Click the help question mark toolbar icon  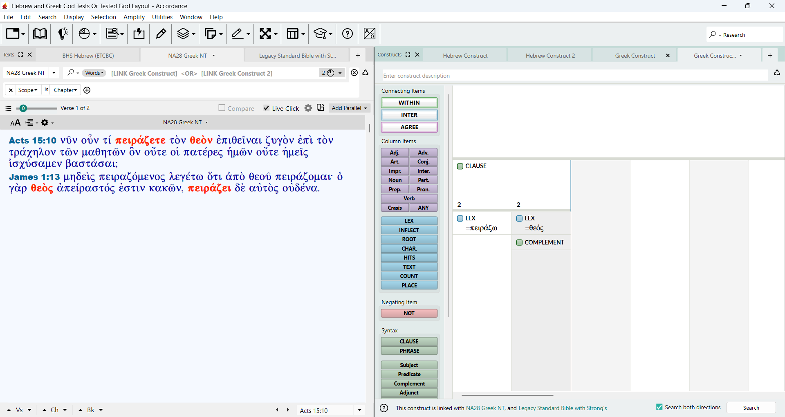pyautogui.click(x=348, y=34)
